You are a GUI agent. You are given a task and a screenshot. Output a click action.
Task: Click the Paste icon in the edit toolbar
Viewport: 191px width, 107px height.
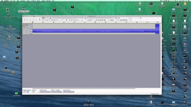pyautogui.click(x=54, y=20)
